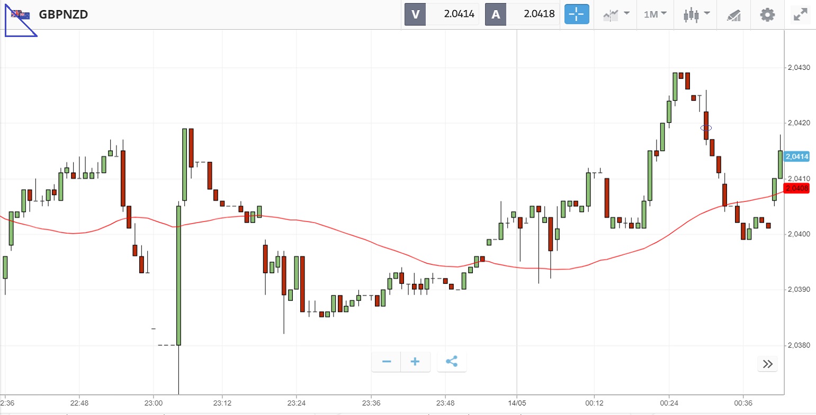Select the red 2,0408 moving average label
Image resolution: width=816 pixels, height=415 pixels.
tap(796, 188)
